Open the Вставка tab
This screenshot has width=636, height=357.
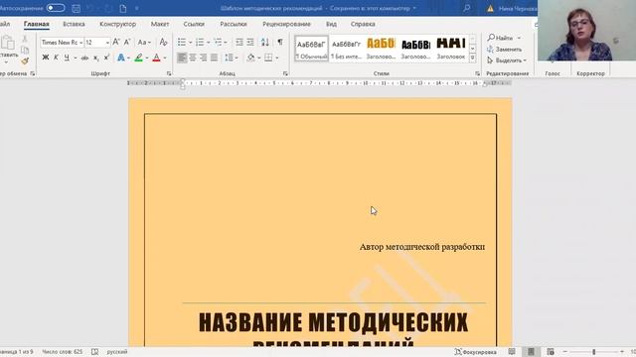74,24
